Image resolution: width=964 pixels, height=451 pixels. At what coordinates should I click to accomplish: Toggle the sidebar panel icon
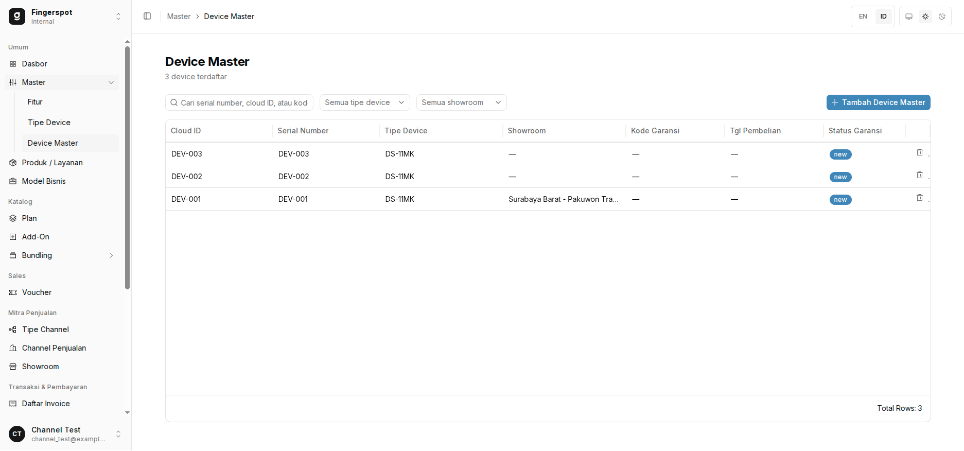click(x=147, y=16)
